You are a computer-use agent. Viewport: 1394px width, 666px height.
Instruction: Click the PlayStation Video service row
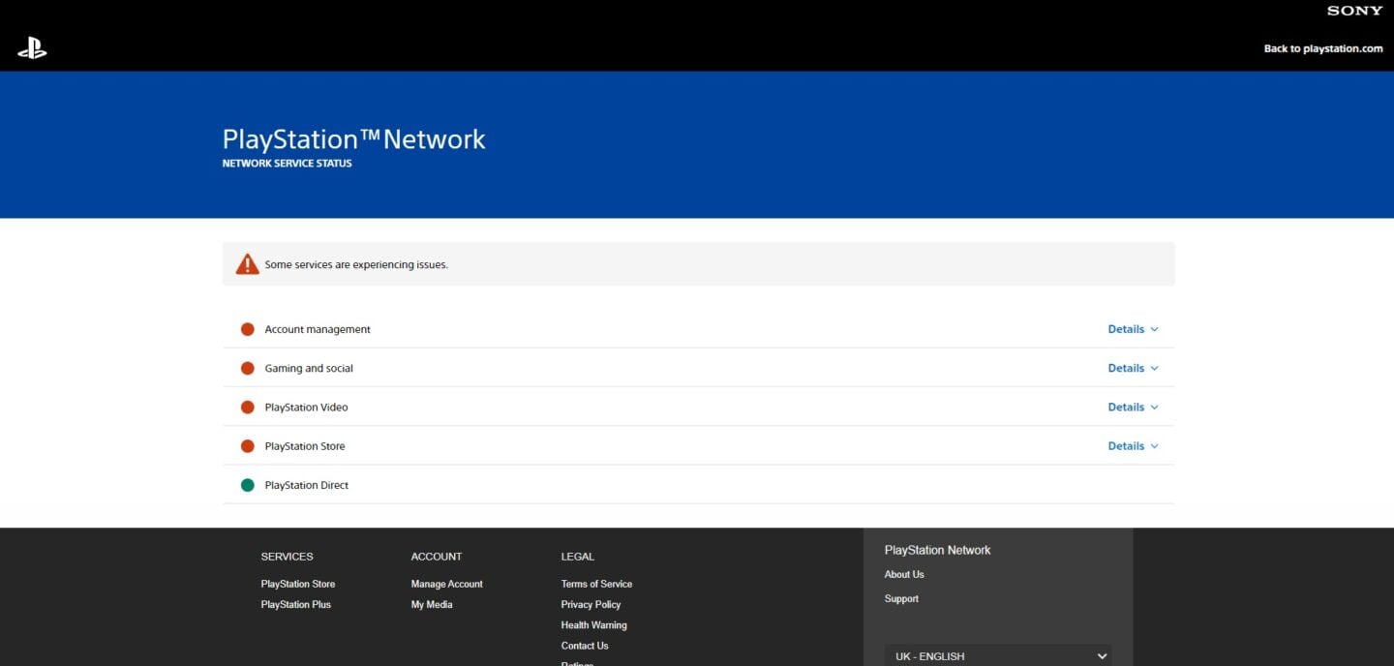pos(306,407)
